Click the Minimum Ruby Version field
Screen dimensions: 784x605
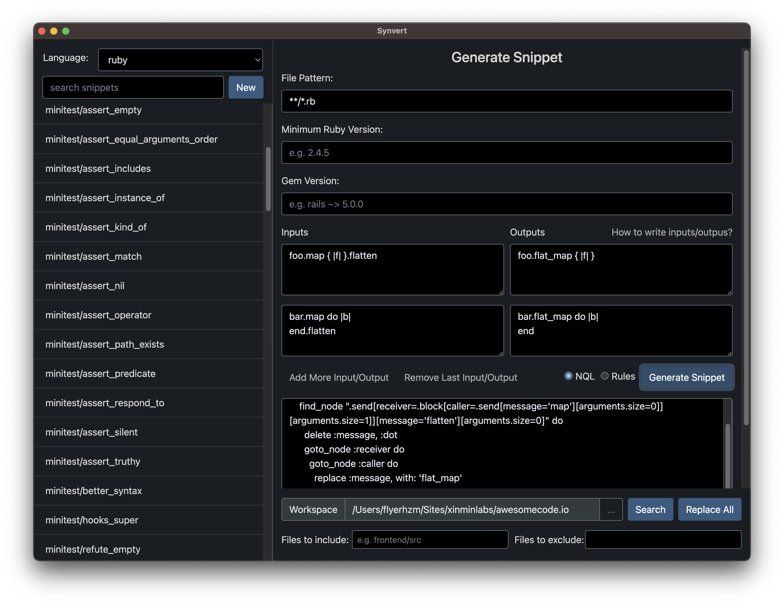pyautogui.click(x=506, y=152)
